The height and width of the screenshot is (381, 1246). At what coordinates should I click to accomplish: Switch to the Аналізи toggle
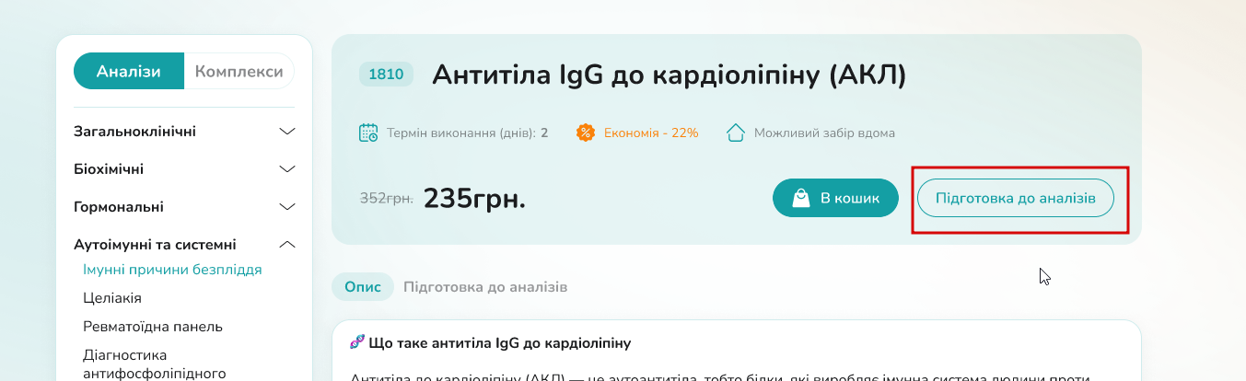pyautogui.click(x=129, y=72)
